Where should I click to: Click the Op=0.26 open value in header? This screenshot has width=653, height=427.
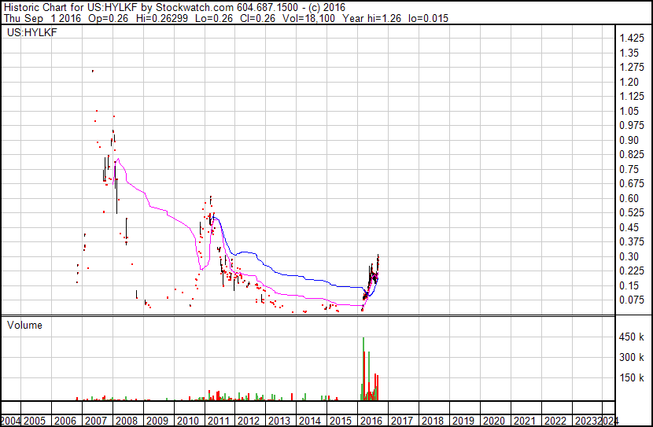pyautogui.click(x=109, y=18)
